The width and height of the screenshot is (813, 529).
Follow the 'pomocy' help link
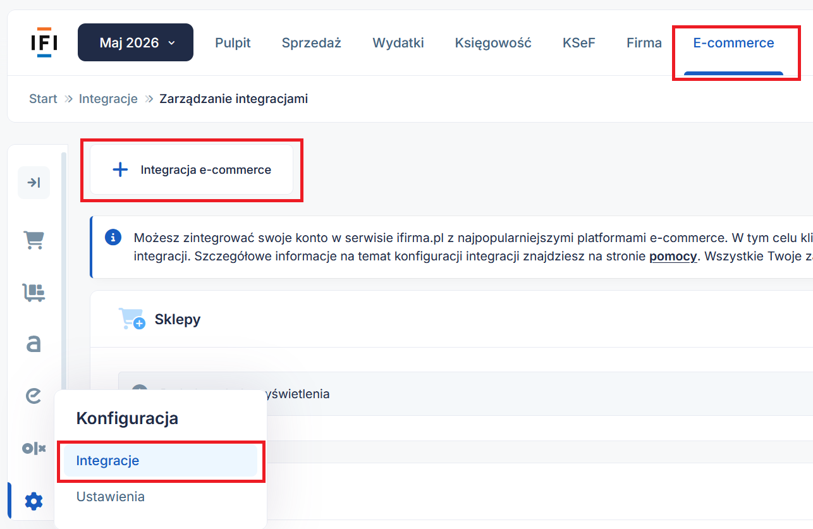[673, 257]
